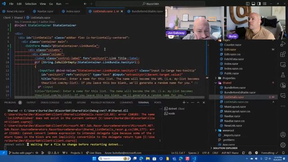Viewport: 288px width, 162px height.
Task: Toggle bottom panel visibility in title bar
Action: 253,4
